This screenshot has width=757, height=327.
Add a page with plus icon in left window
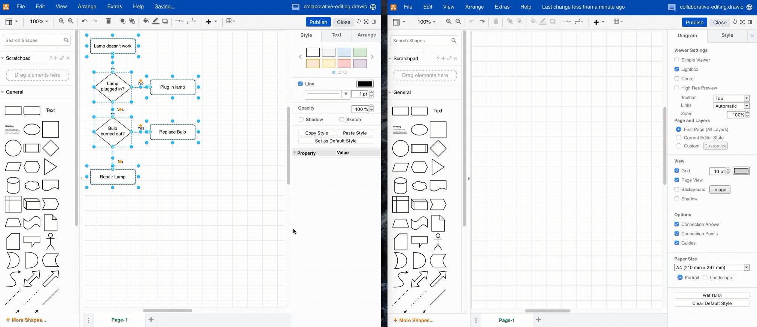pyautogui.click(x=151, y=320)
